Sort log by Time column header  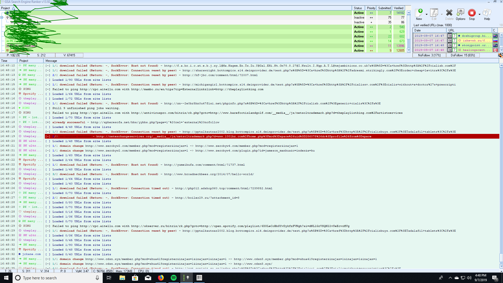tap(9, 61)
